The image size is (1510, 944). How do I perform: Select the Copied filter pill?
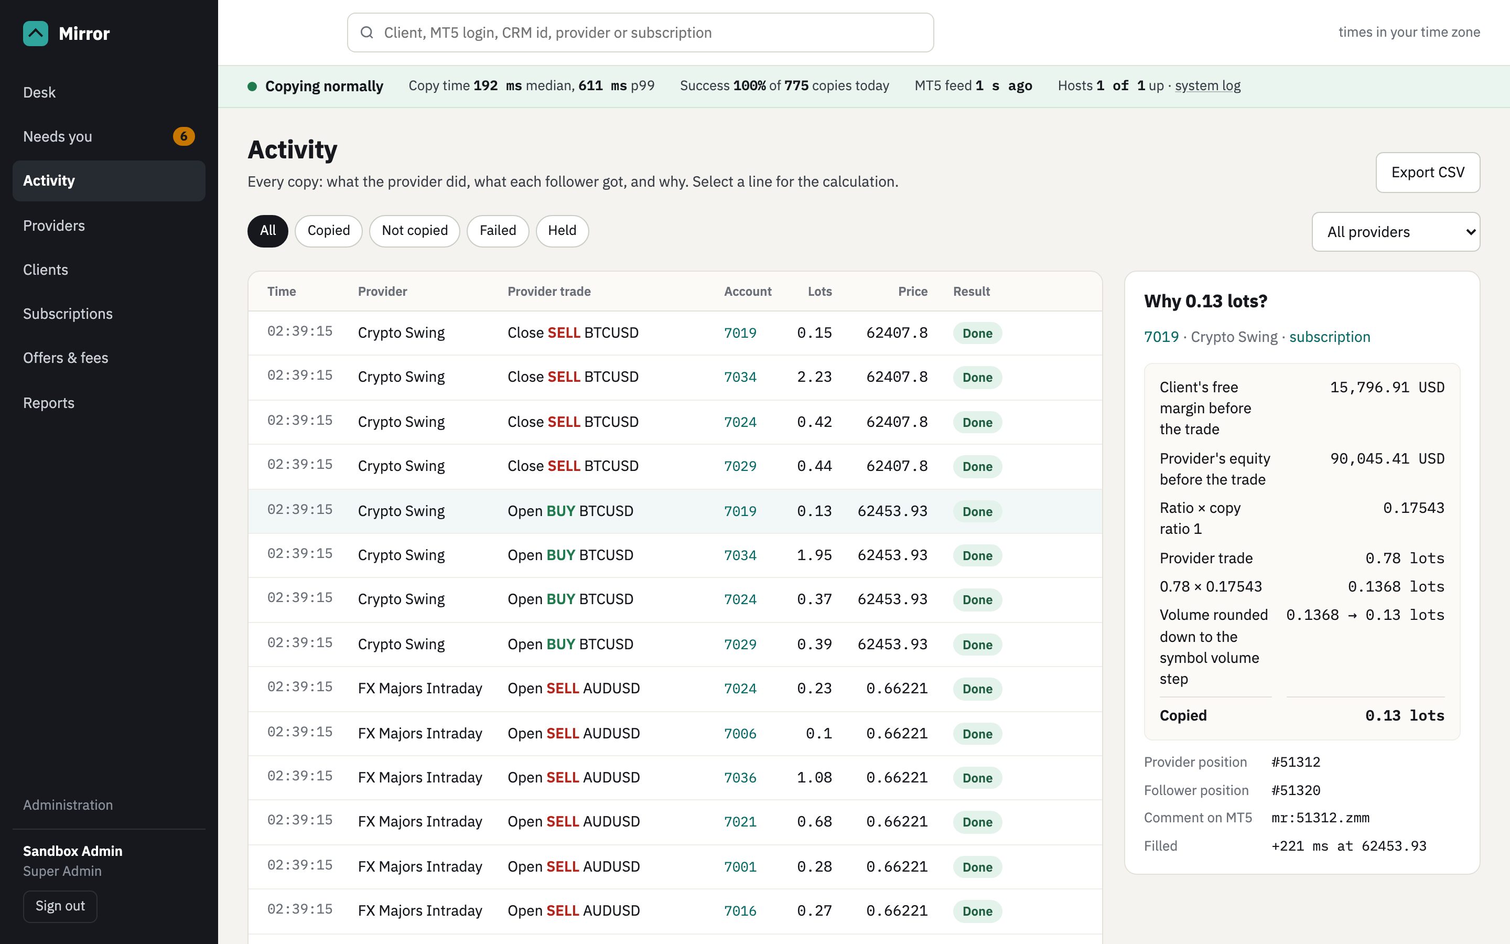click(x=328, y=231)
